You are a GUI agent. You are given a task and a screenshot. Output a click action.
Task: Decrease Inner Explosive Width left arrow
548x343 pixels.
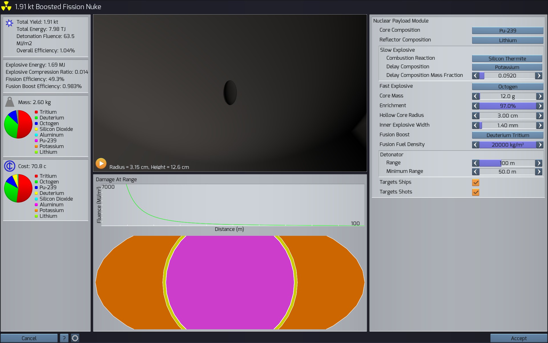point(476,125)
